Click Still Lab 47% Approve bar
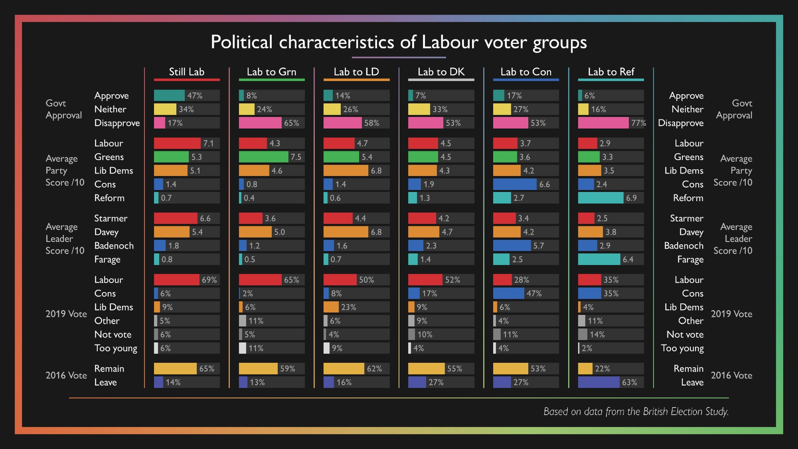Image resolution: width=798 pixels, height=449 pixels. [x=169, y=95]
